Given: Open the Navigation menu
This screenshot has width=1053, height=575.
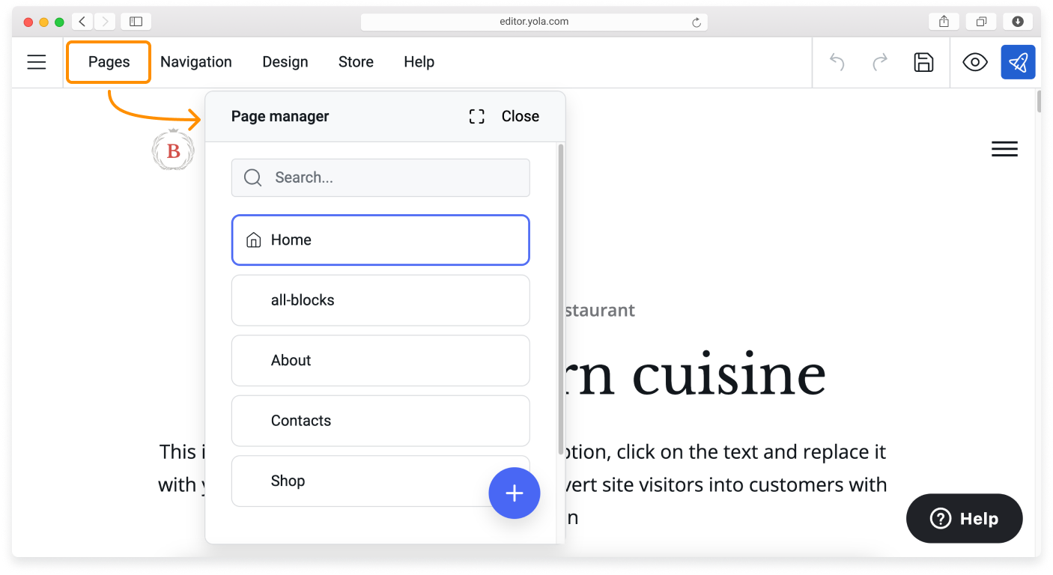Looking at the screenshot, I should click(196, 62).
